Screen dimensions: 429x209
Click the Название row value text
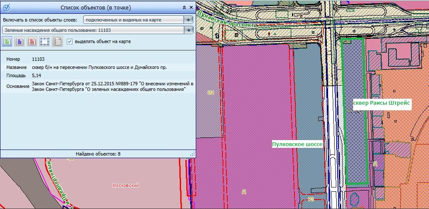coord(99,68)
